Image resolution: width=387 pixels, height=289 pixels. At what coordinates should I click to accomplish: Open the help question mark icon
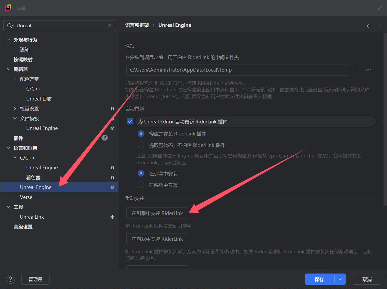(10, 279)
